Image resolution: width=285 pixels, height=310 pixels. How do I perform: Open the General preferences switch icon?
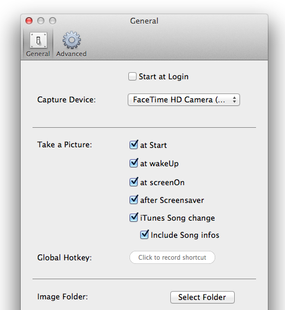38,40
